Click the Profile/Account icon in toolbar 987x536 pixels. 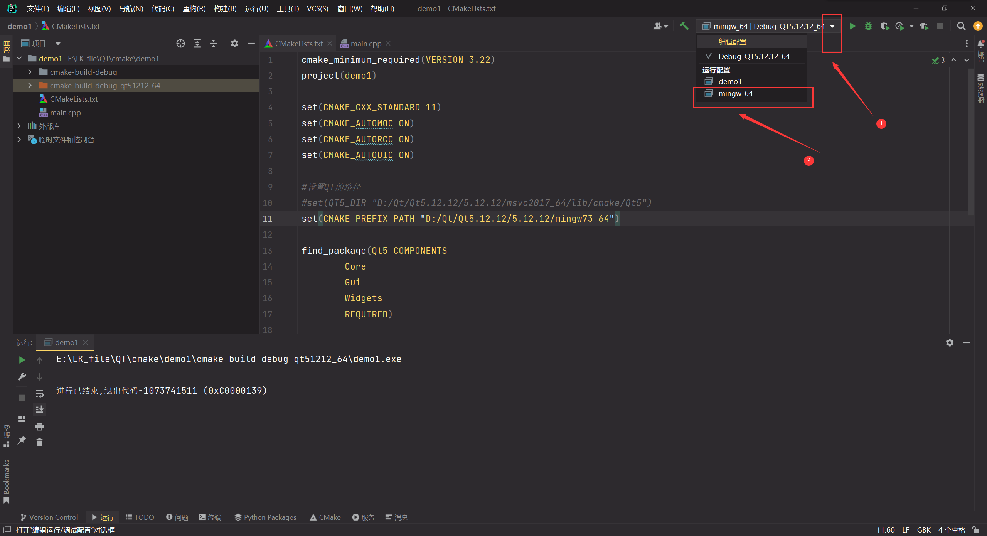coord(660,26)
